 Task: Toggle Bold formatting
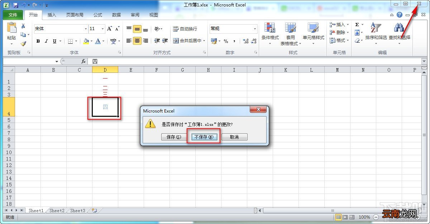(x=38, y=41)
